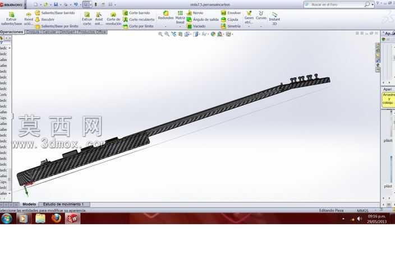This screenshot has height=263, width=395.
Task: Expand the Redondeo dropdown arrow
Action: click(x=166, y=26)
